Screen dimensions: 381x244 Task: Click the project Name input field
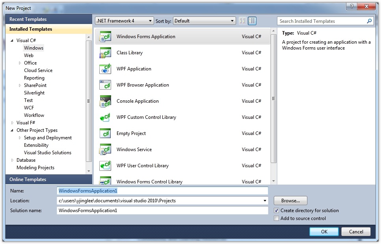[162, 191]
